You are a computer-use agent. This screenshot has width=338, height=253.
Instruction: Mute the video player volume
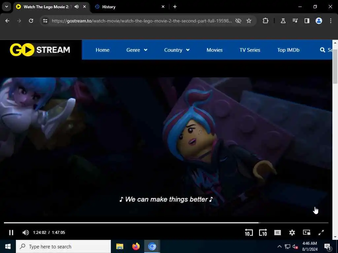(25, 233)
